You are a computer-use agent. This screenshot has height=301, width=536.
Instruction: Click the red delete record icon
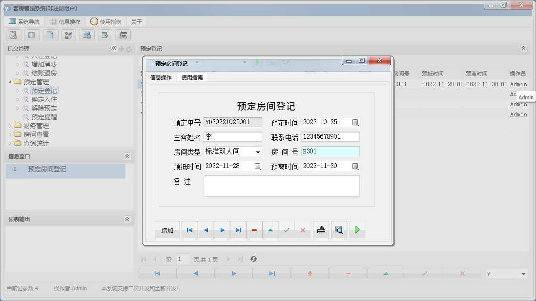pyautogui.click(x=254, y=229)
